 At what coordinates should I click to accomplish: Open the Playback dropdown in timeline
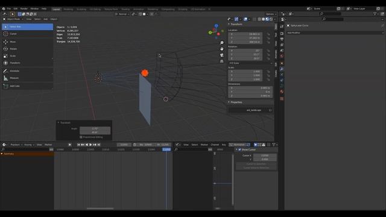[16, 145]
